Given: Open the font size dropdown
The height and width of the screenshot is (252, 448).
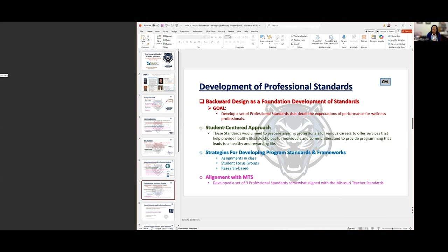Looking at the screenshot, I should [x=207, y=37].
